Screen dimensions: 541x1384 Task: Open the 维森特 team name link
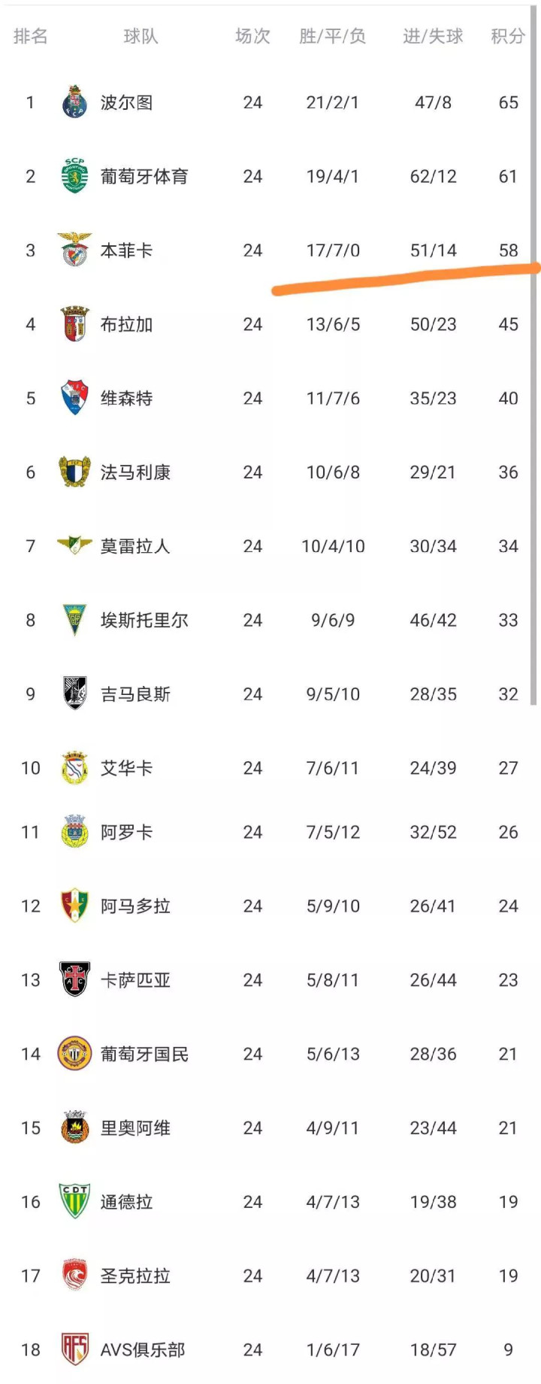[126, 398]
